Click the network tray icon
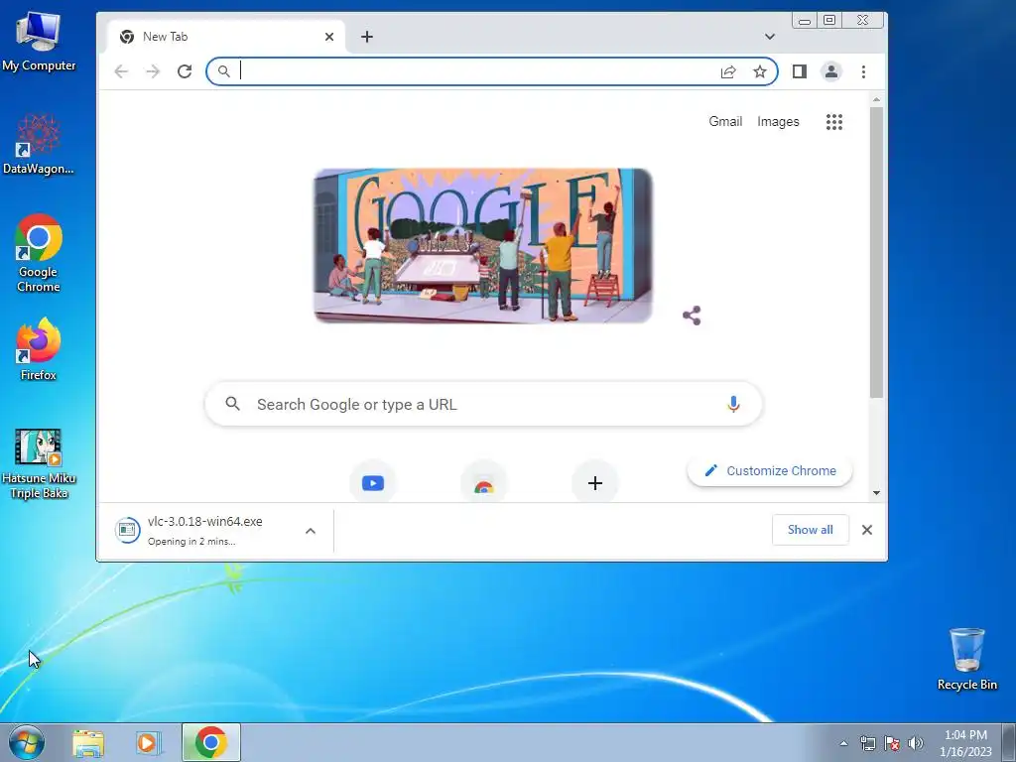 pyautogui.click(x=867, y=743)
